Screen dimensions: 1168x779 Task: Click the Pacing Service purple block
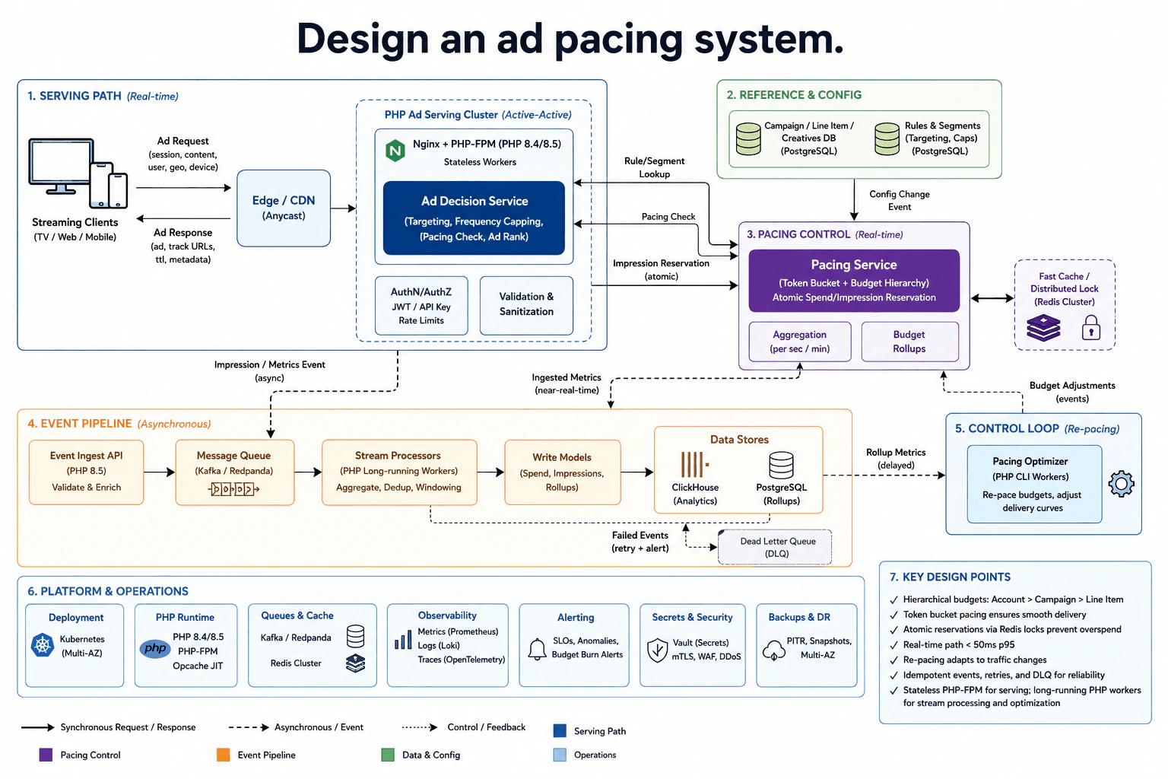tap(854, 281)
